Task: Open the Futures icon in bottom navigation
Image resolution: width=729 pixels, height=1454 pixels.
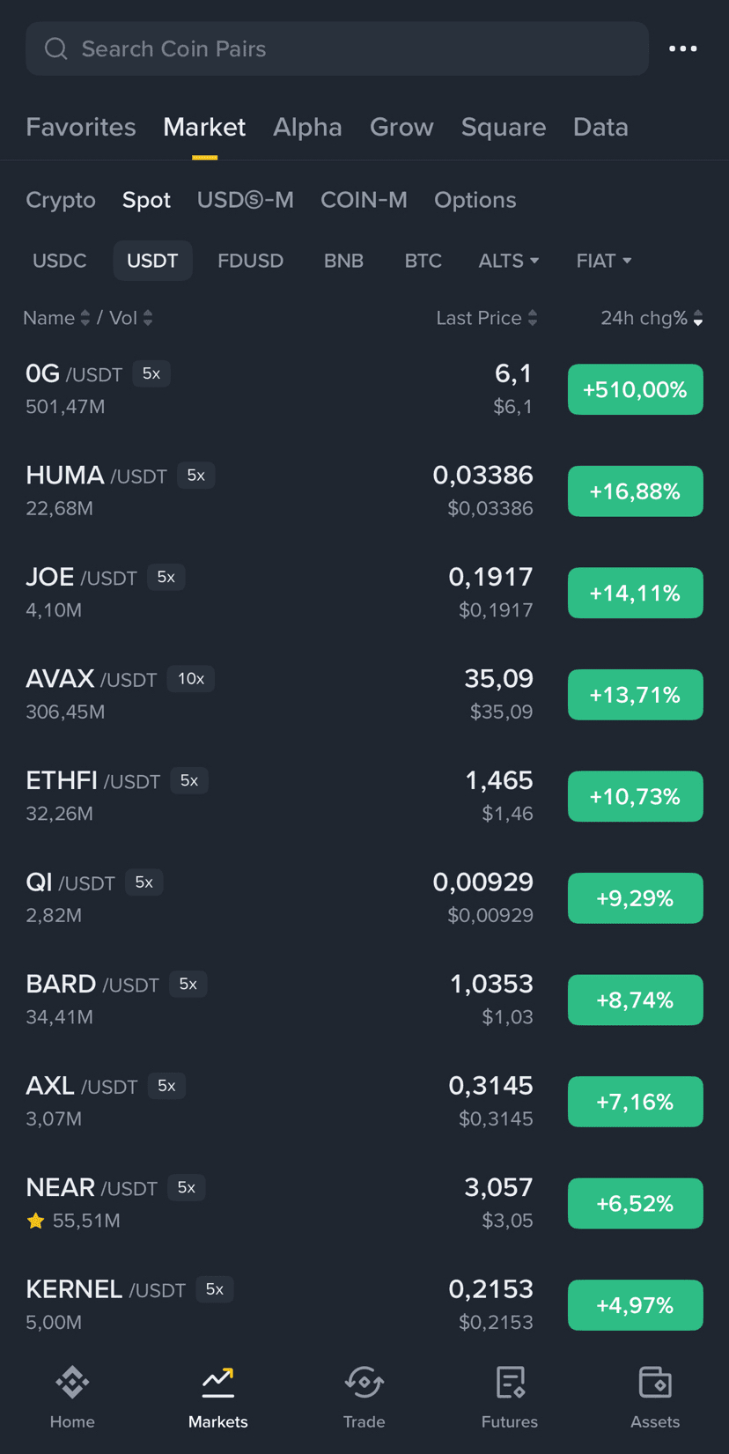Action: tap(510, 1384)
